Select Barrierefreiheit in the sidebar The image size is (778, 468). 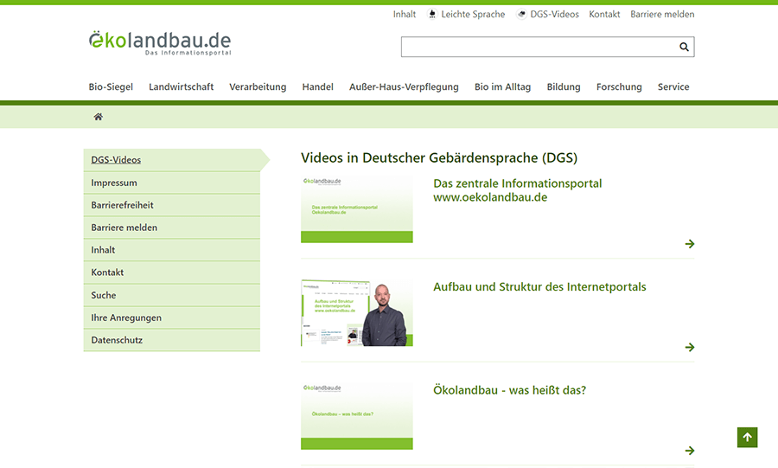(x=122, y=206)
